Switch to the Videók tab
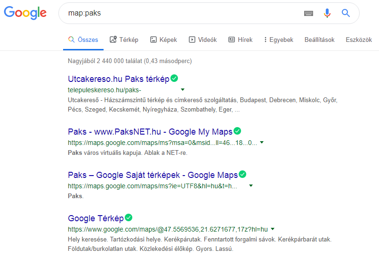The height and width of the screenshot is (257, 379). point(203,40)
